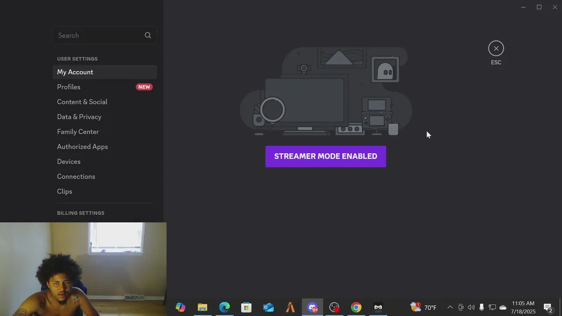Viewport: 562px width, 316px height.
Task: Minimize the Discord window
Action: [523, 7]
